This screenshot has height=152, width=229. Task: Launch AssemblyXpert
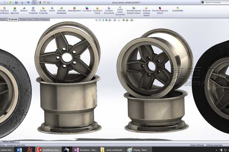[x=74, y=9]
